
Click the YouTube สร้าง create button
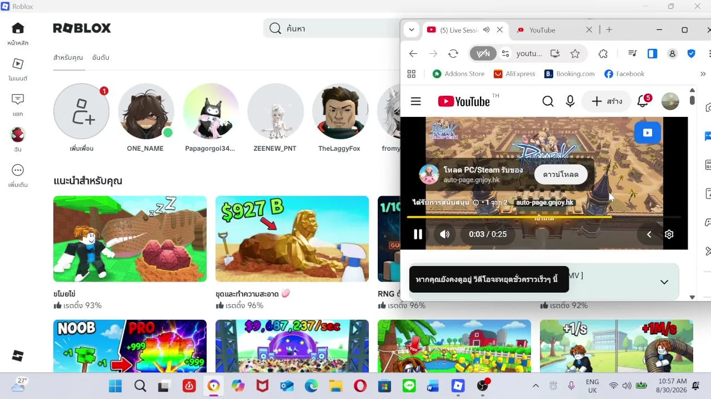(x=606, y=101)
